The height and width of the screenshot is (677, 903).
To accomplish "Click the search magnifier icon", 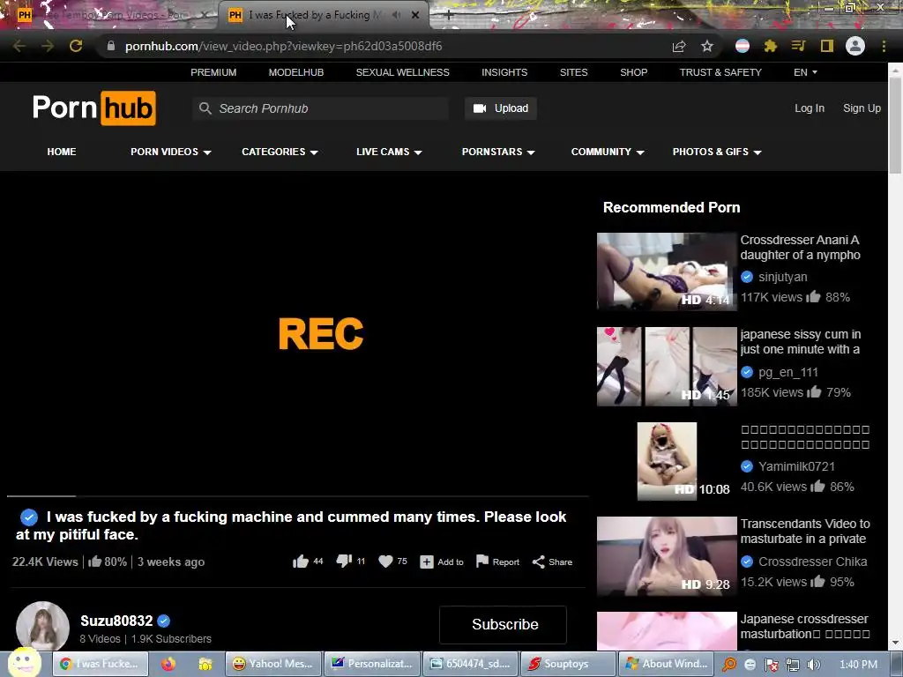I will pos(205,108).
